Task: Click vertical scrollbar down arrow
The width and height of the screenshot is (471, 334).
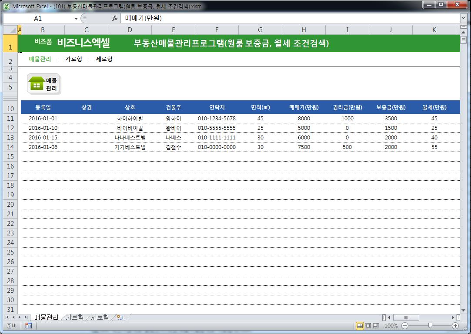Action: [464, 310]
